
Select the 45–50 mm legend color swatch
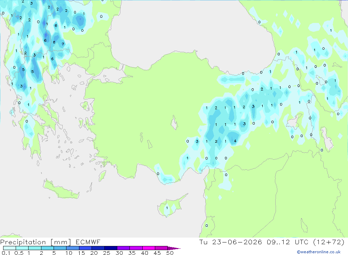[x=161, y=248]
